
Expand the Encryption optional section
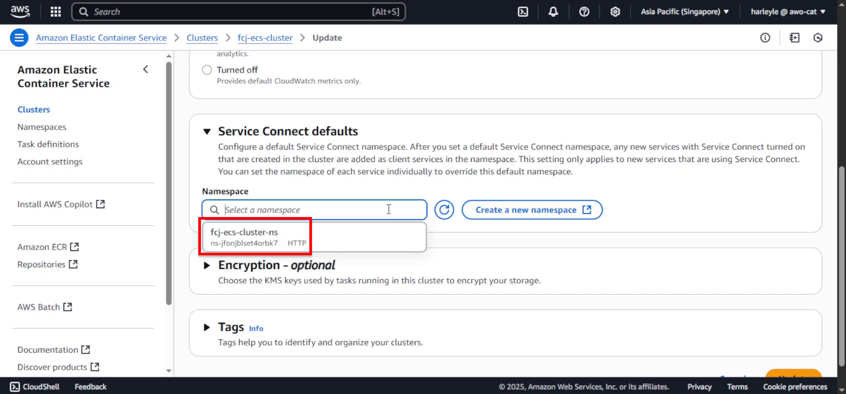click(x=207, y=265)
